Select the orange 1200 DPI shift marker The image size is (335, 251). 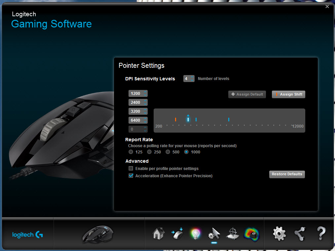point(175,119)
